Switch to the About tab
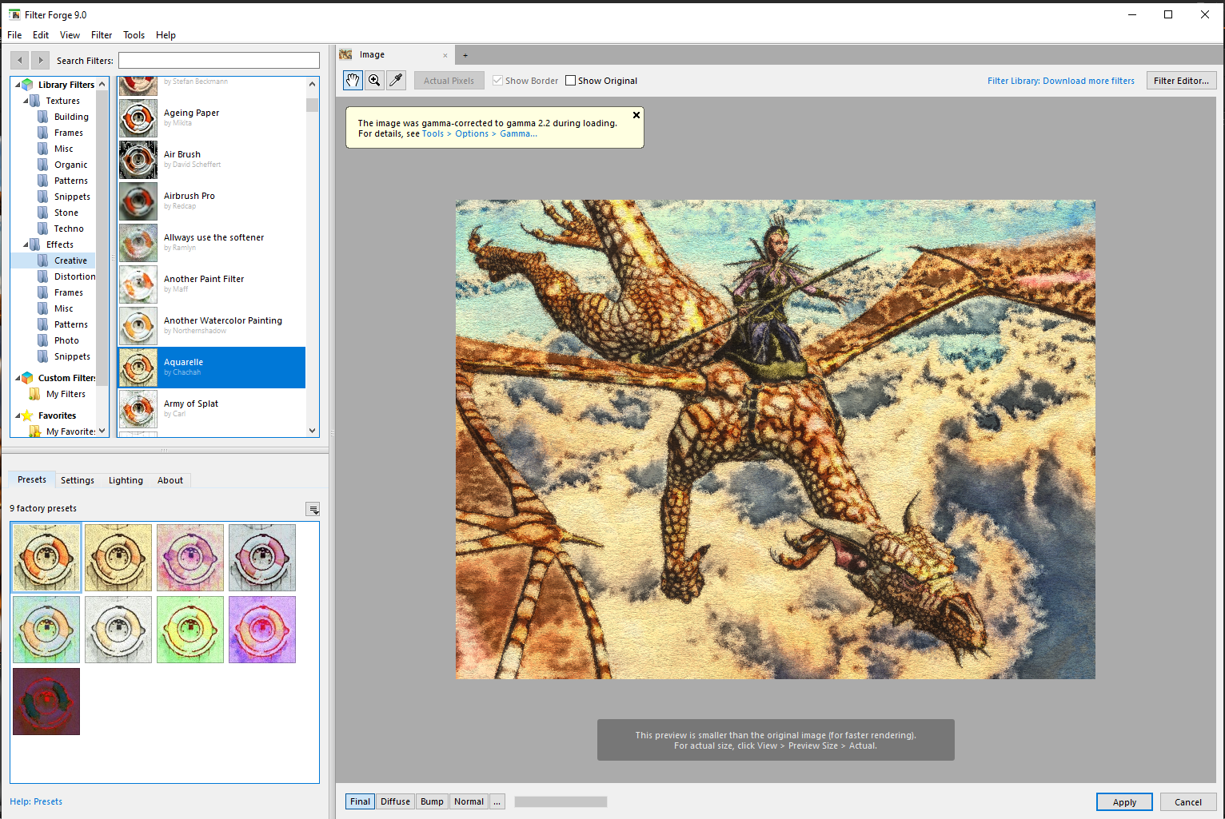 pyautogui.click(x=170, y=480)
